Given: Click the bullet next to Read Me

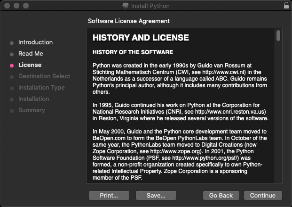Looking at the screenshot, I should coord(12,54).
